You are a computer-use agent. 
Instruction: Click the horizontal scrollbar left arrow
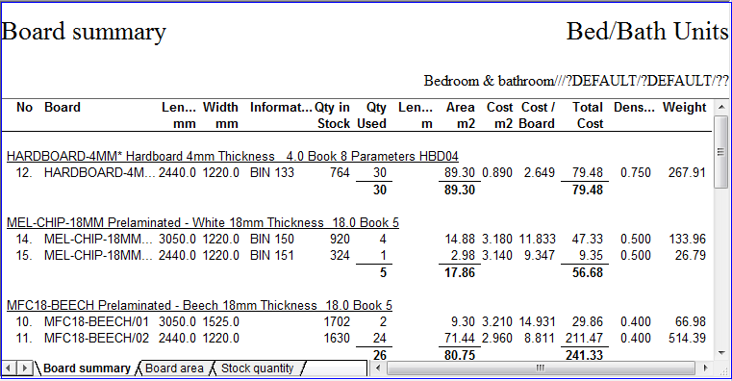coord(378,368)
